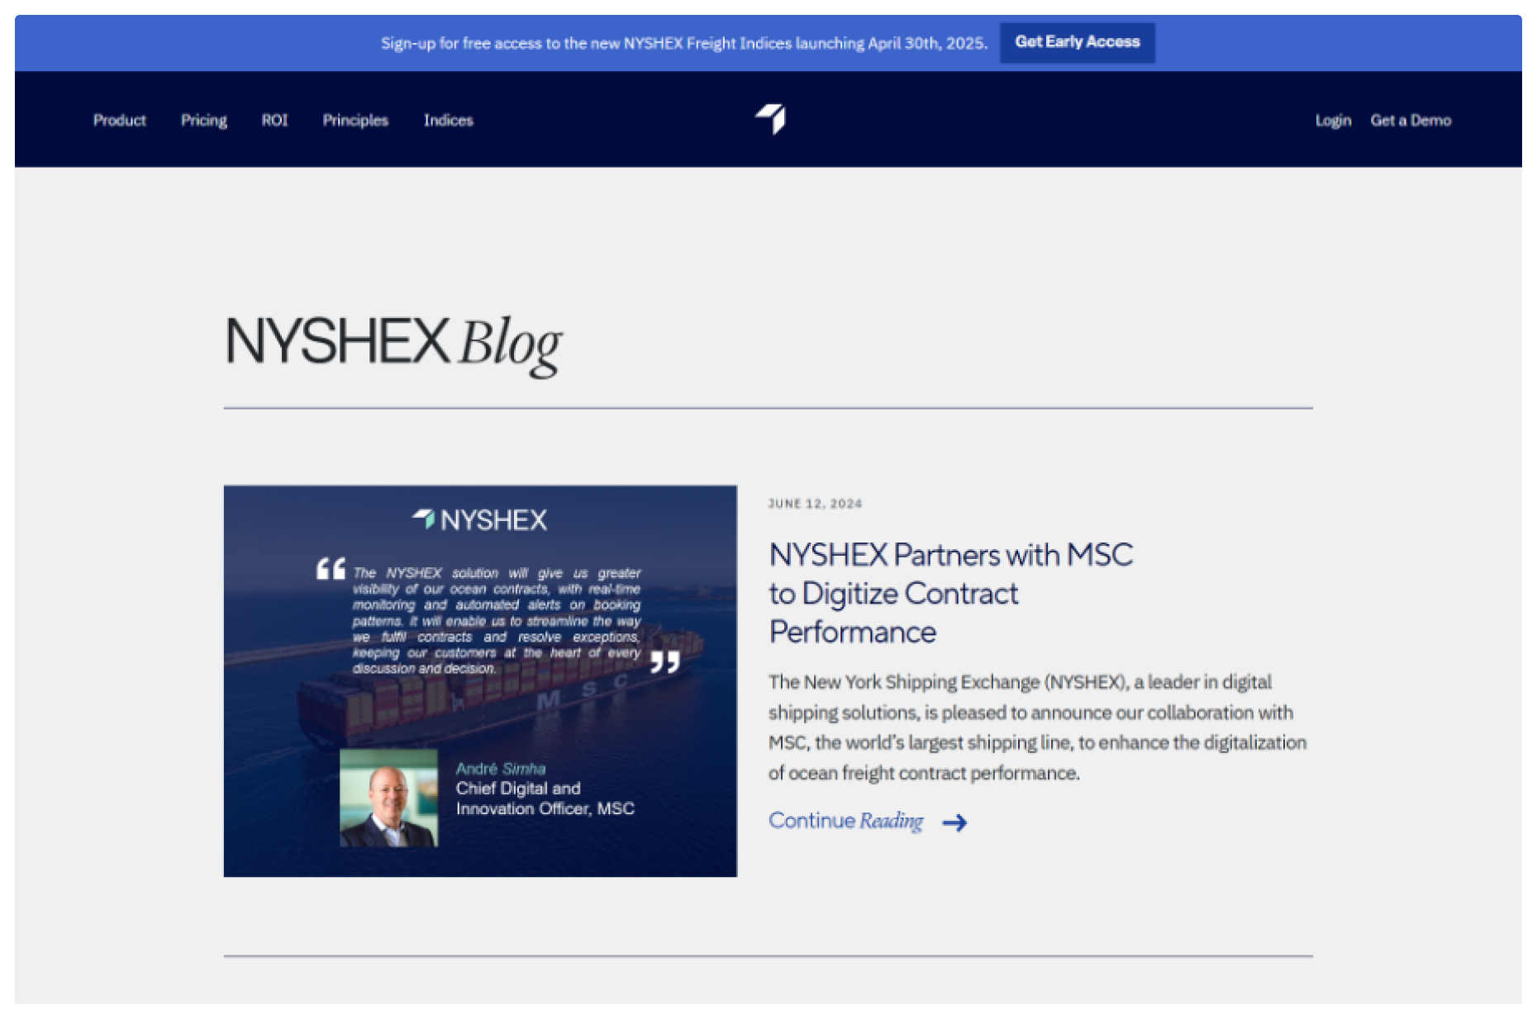The height and width of the screenshot is (1019, 1537).
Task: Click the Login link
Action: click(1333, 121)
